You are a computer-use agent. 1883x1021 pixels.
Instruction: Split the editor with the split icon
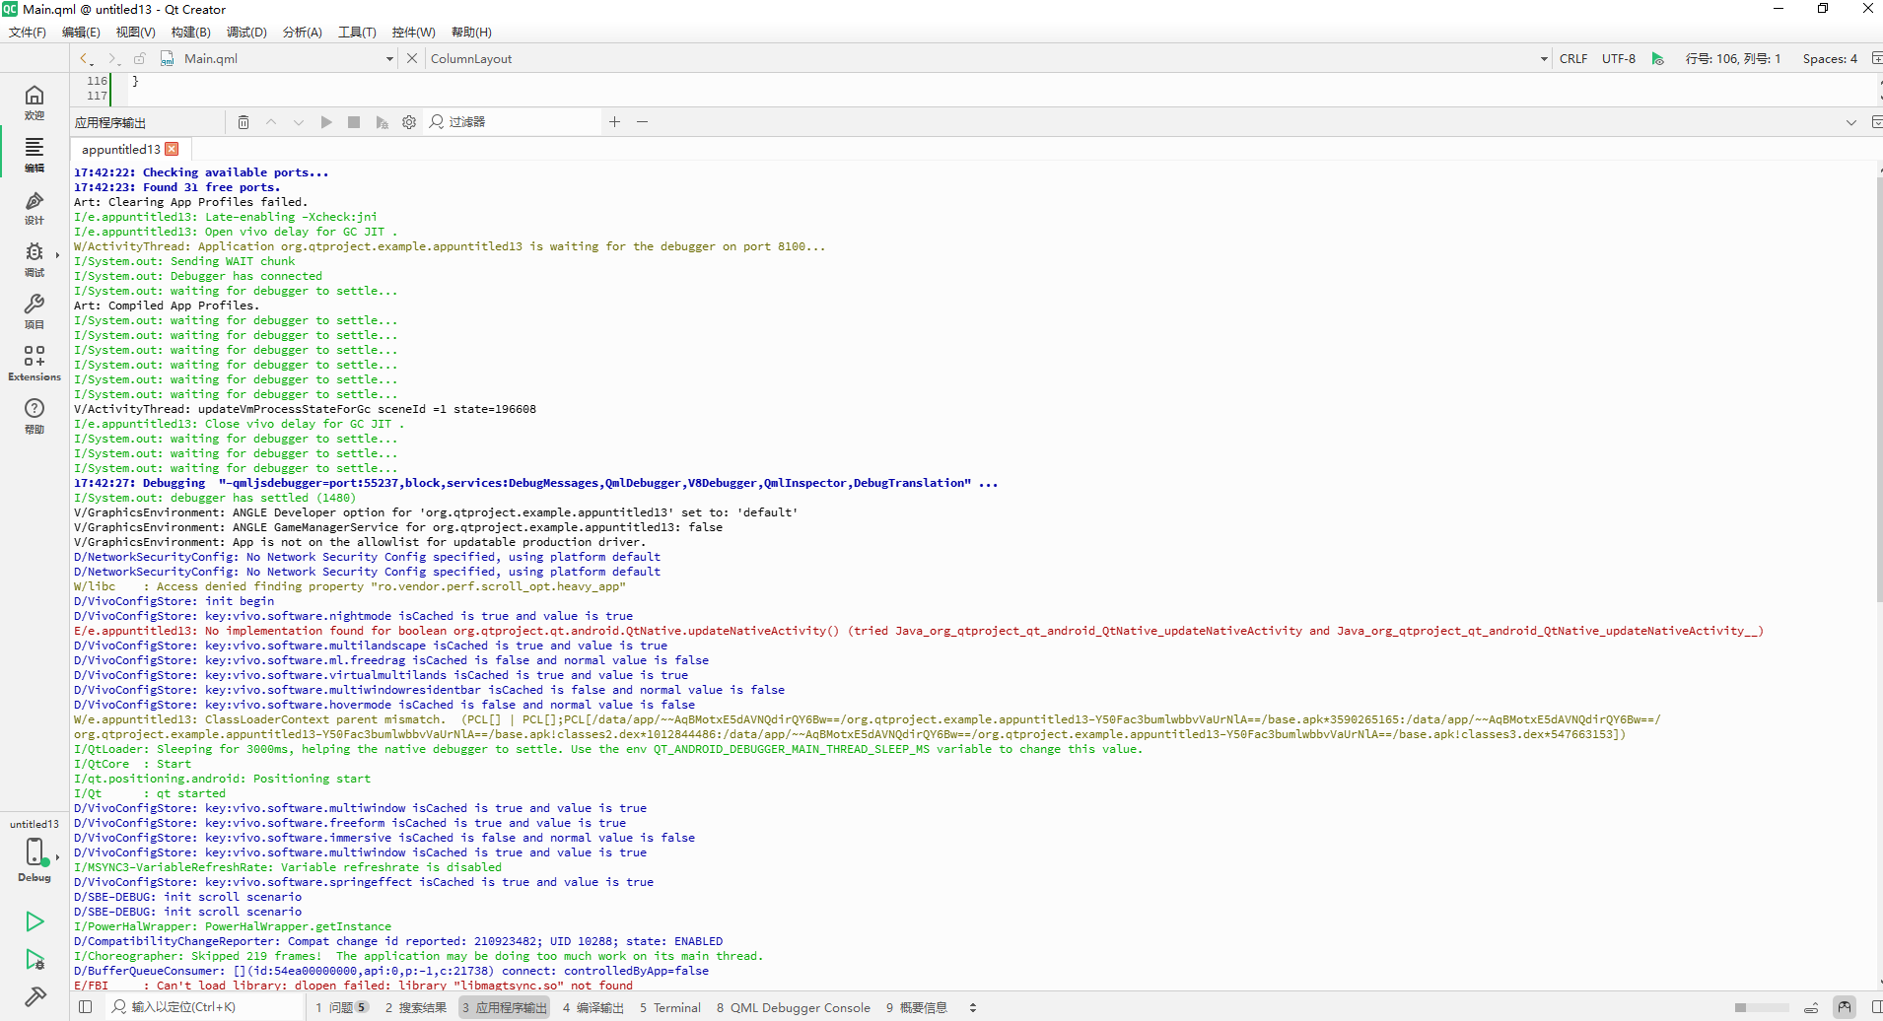tap(1876, 58)
